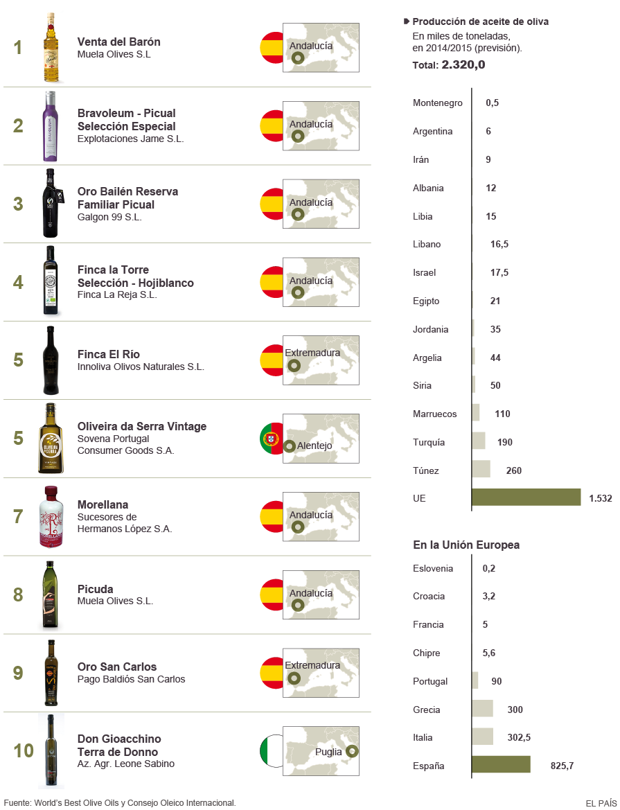Click the Spanish flag next to Picuda
Screen dimensions: 620x810
(x=272, y=595)
